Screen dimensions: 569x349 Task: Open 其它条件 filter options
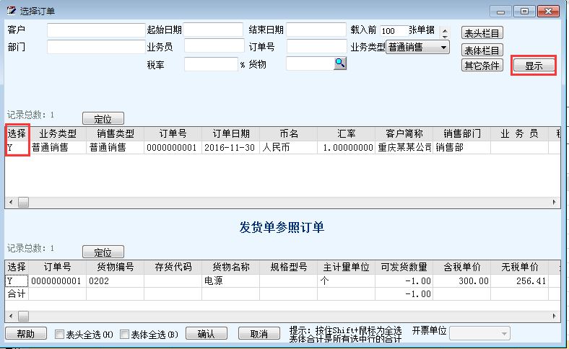click(482, 66)
